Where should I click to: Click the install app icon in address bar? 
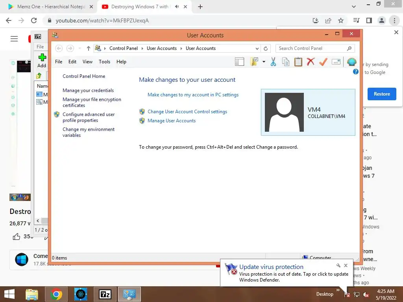316,20
